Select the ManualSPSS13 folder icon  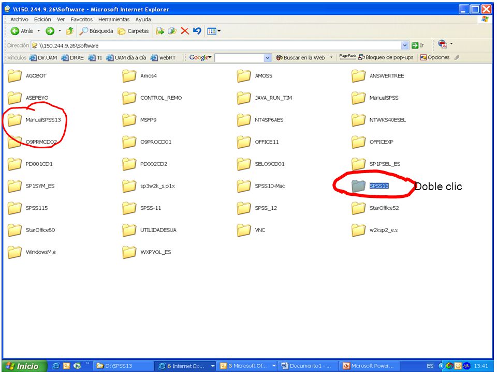[14, 120]
